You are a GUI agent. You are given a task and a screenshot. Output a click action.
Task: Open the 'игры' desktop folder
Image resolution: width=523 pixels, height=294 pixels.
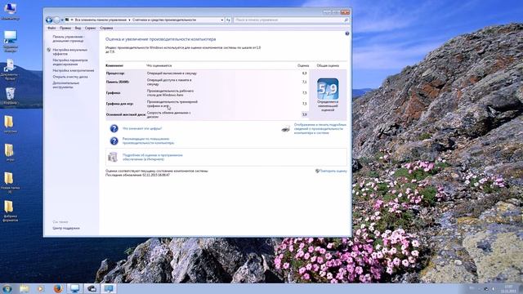9,153
